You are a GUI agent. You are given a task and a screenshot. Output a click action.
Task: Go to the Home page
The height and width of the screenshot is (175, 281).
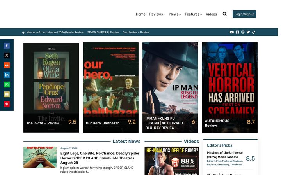click(140, 14)
